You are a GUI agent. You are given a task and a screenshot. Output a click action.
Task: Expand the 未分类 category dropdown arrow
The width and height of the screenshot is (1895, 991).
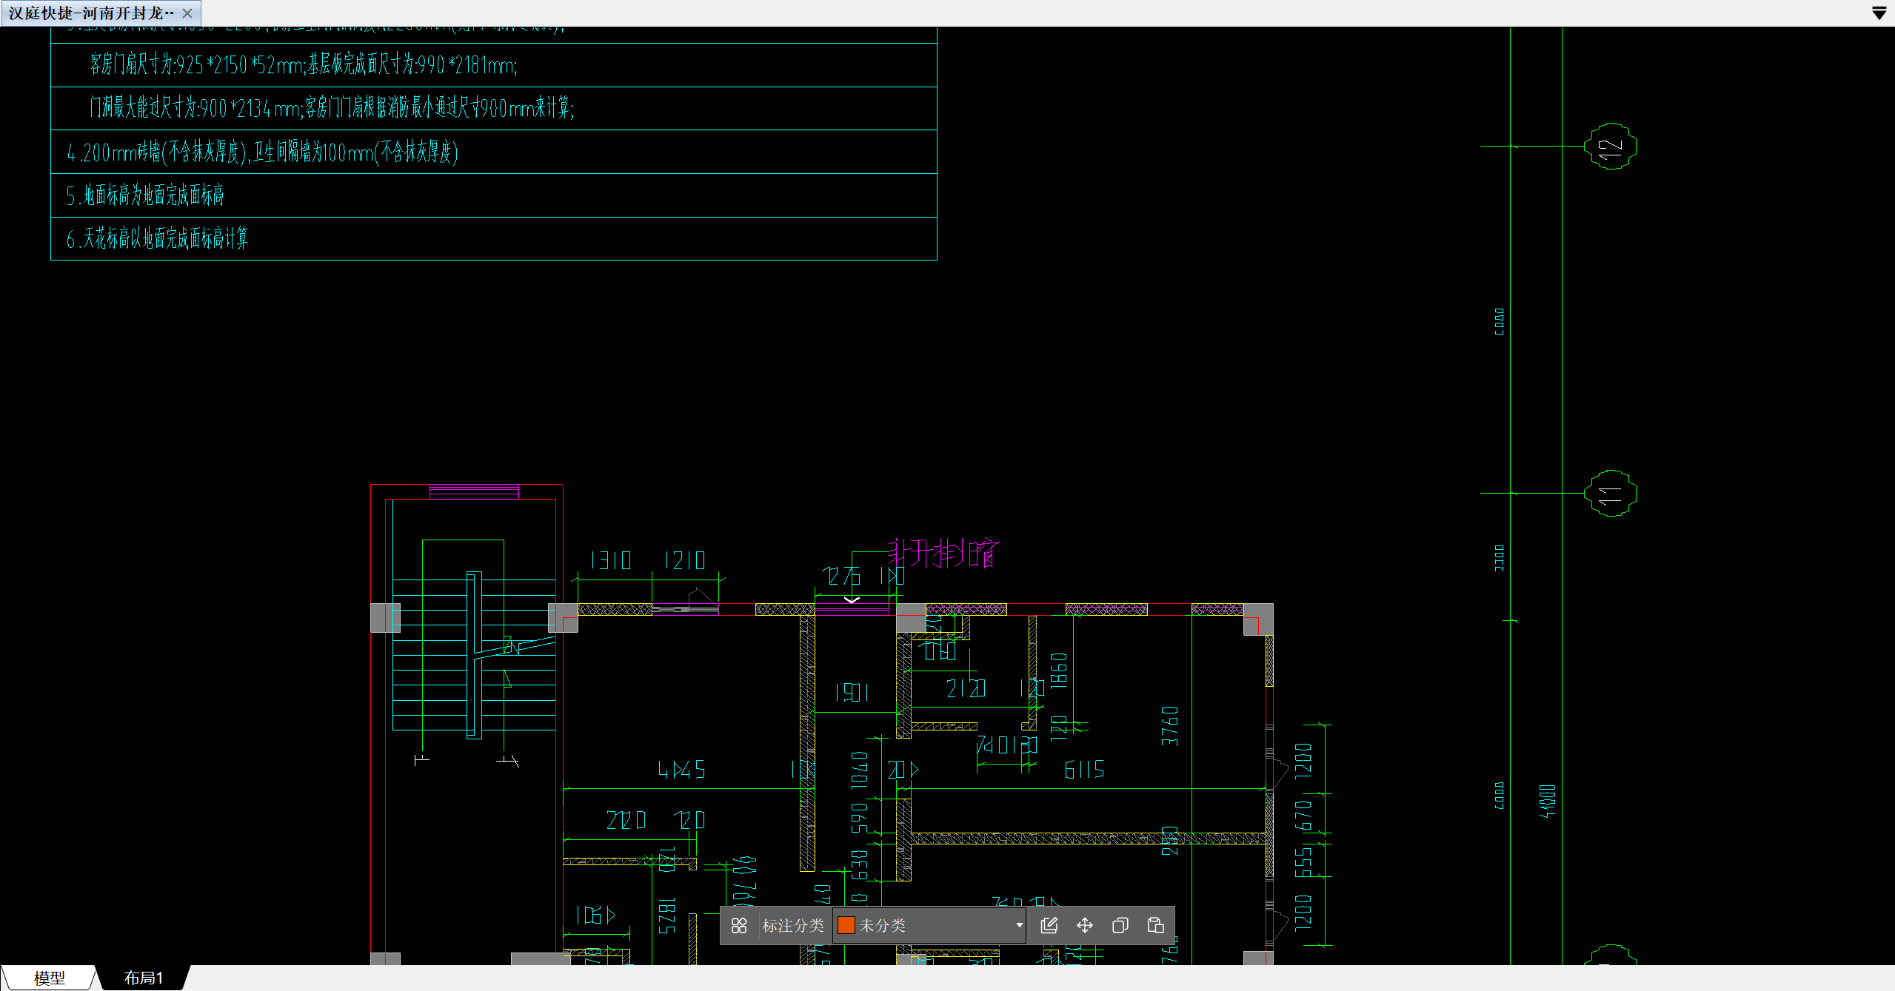[1019, 925]
